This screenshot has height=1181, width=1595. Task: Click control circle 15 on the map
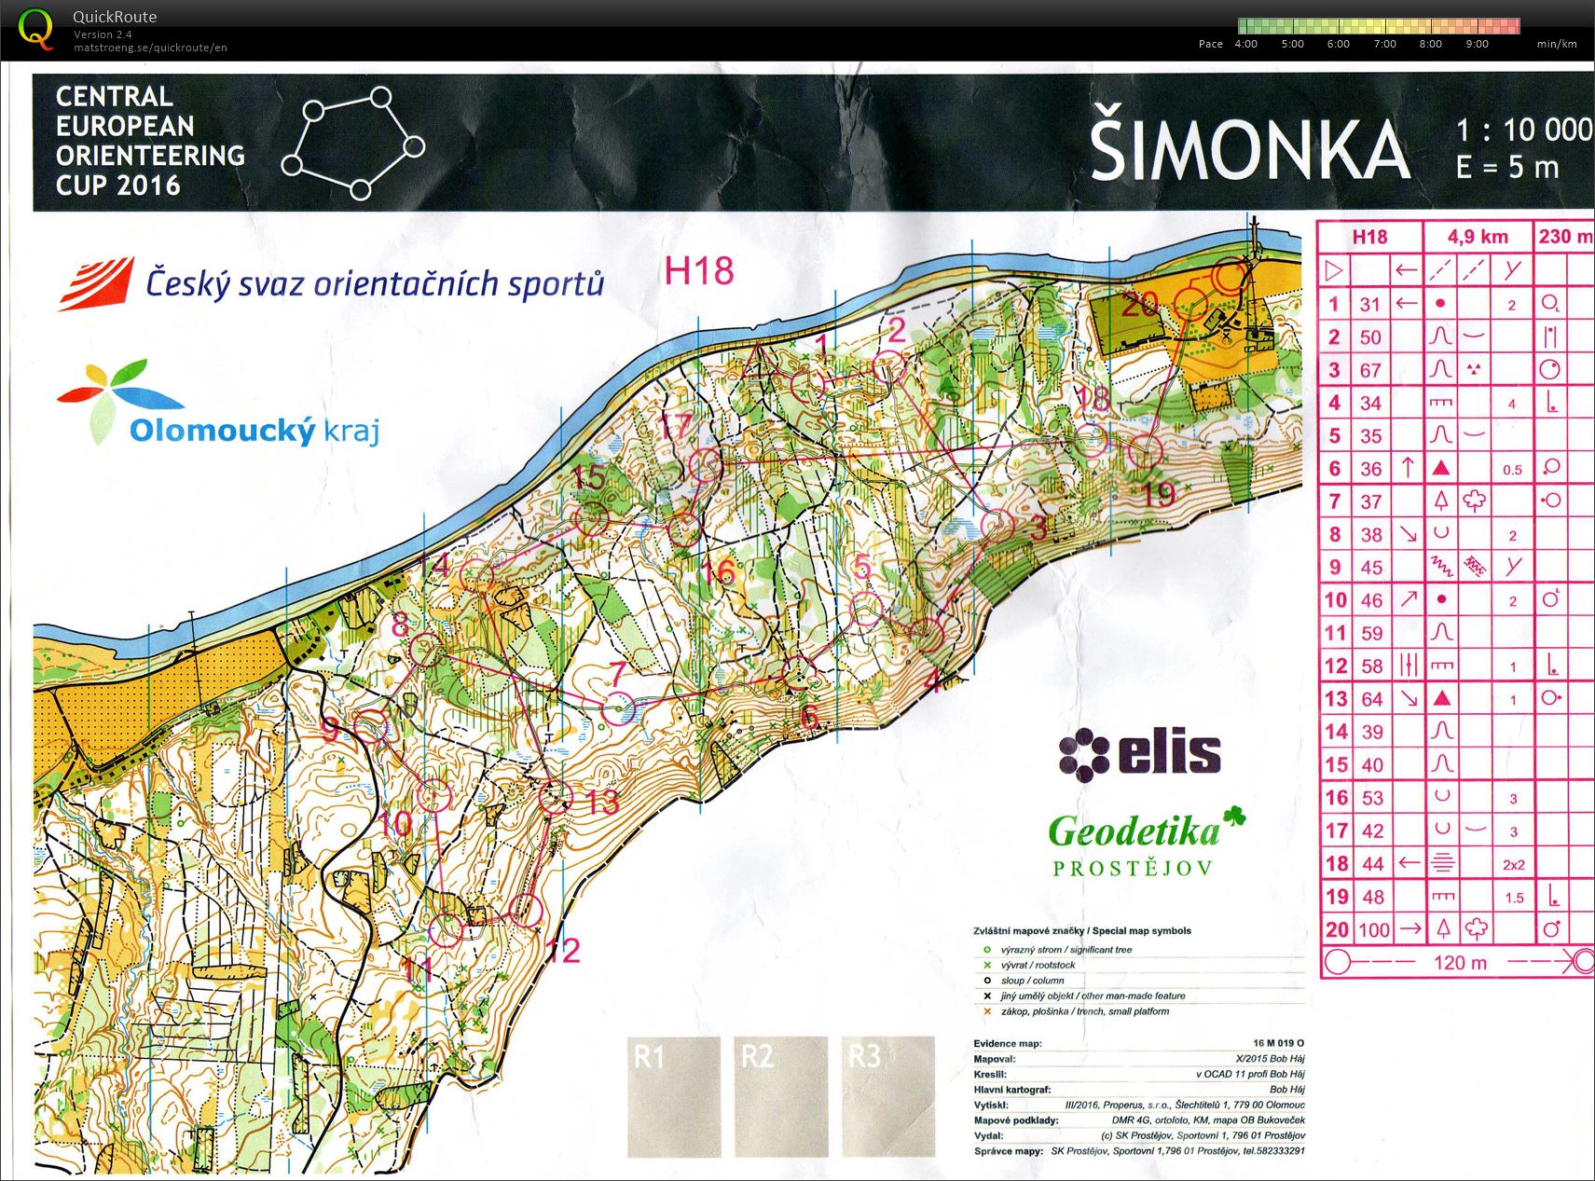tap(591, 518)
